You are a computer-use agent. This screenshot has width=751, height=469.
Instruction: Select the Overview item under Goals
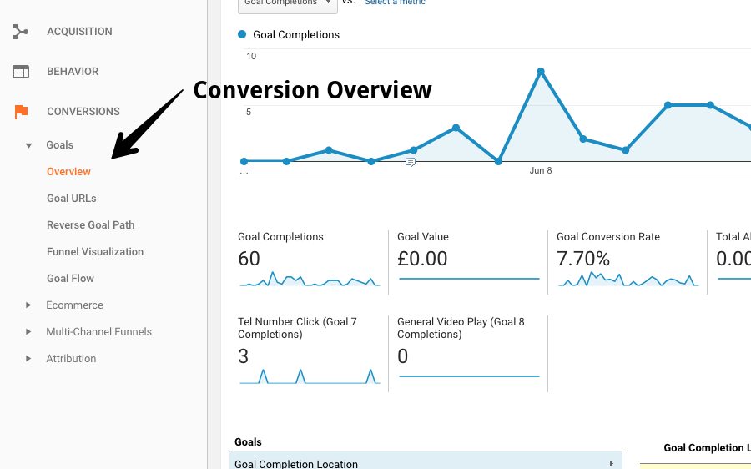[x=68, y=172]
